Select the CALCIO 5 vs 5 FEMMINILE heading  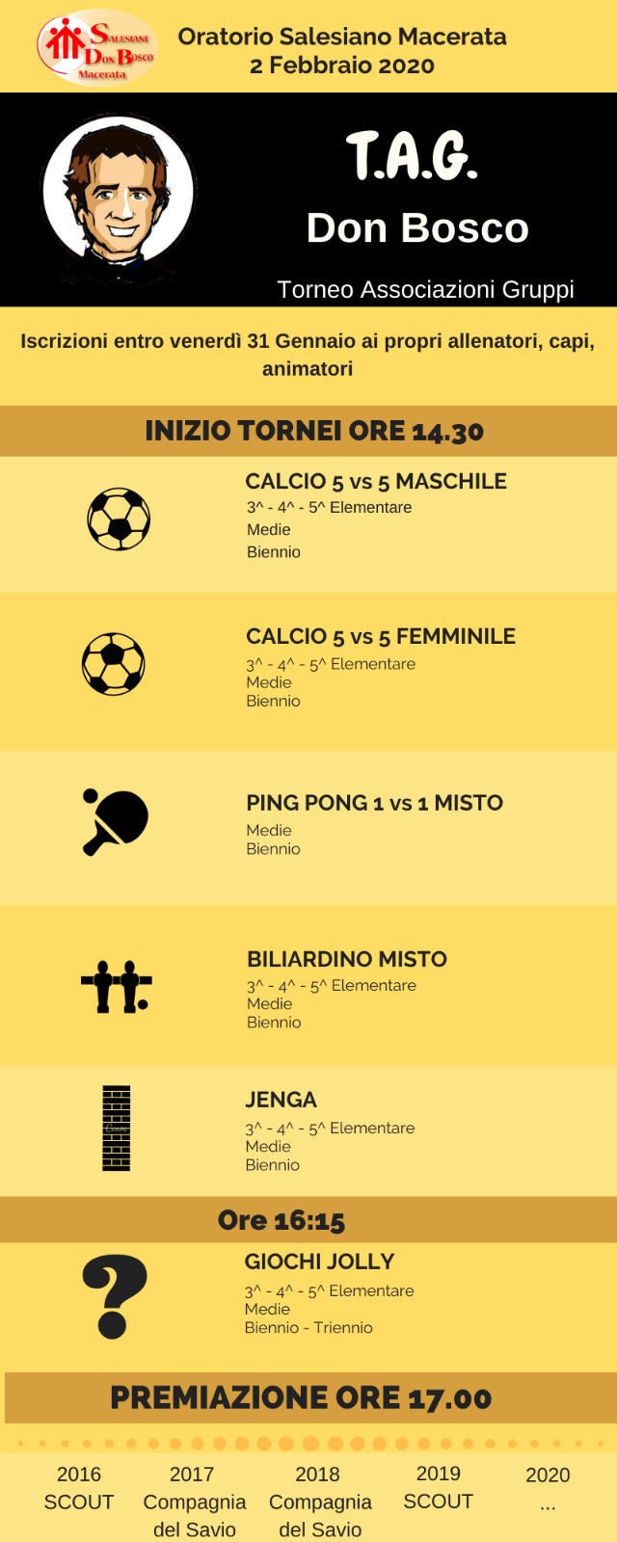point(381,636)
